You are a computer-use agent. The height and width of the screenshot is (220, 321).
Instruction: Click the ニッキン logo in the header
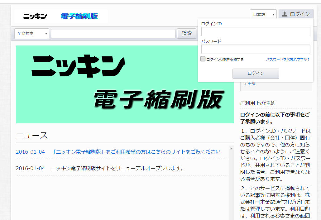[x=35, y=16]
